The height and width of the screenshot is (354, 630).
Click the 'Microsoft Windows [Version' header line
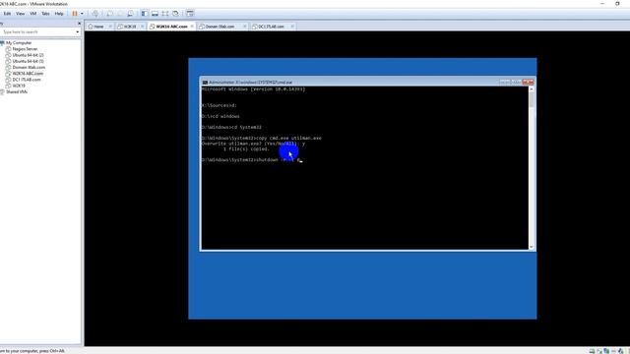[x=253, y=89]
